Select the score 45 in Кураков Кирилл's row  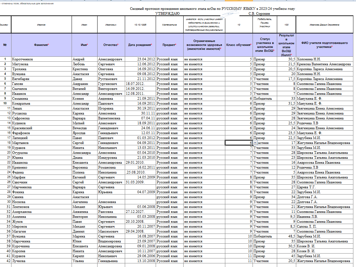pos(293,256)
